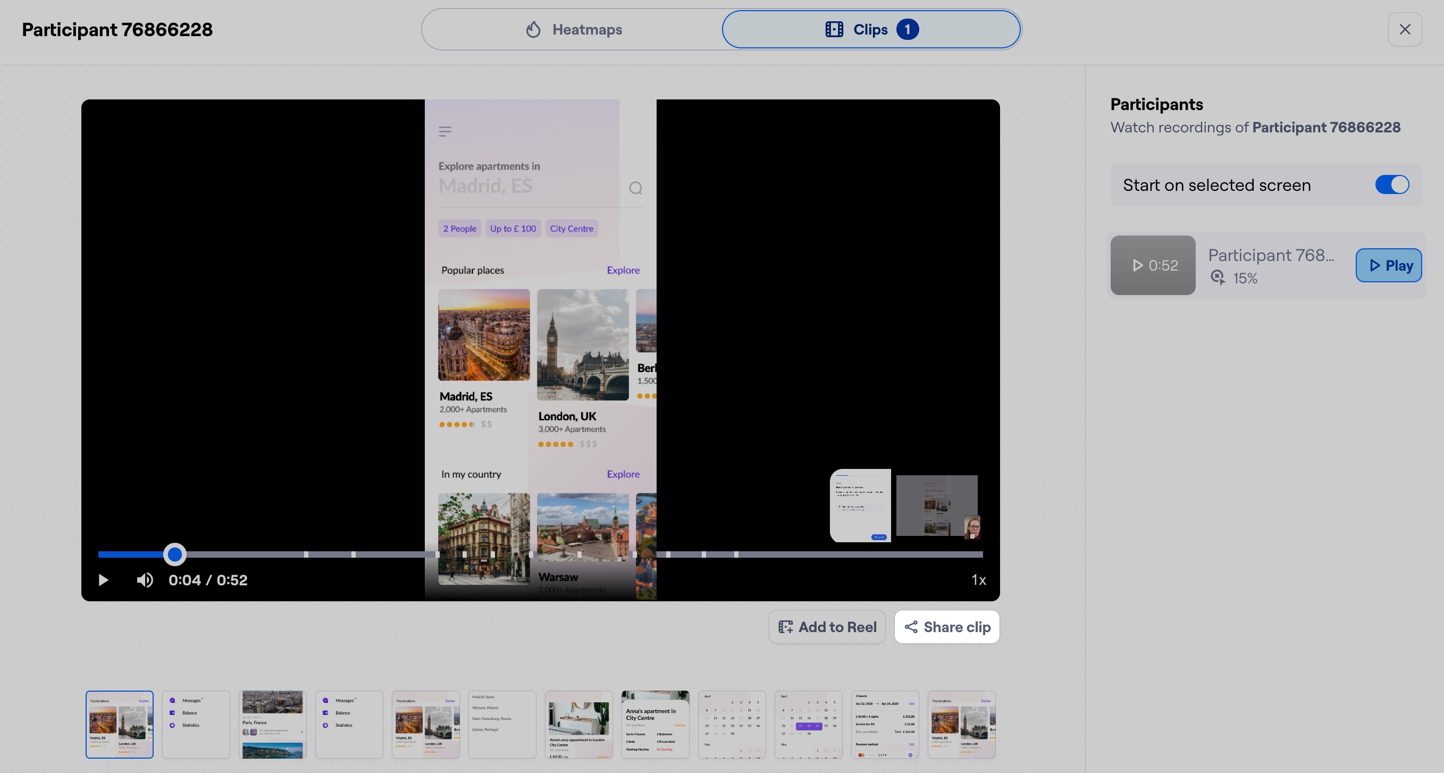
Task: Select Anna's apartment in City Centre thumbnail
Action: tap(656, 724)
